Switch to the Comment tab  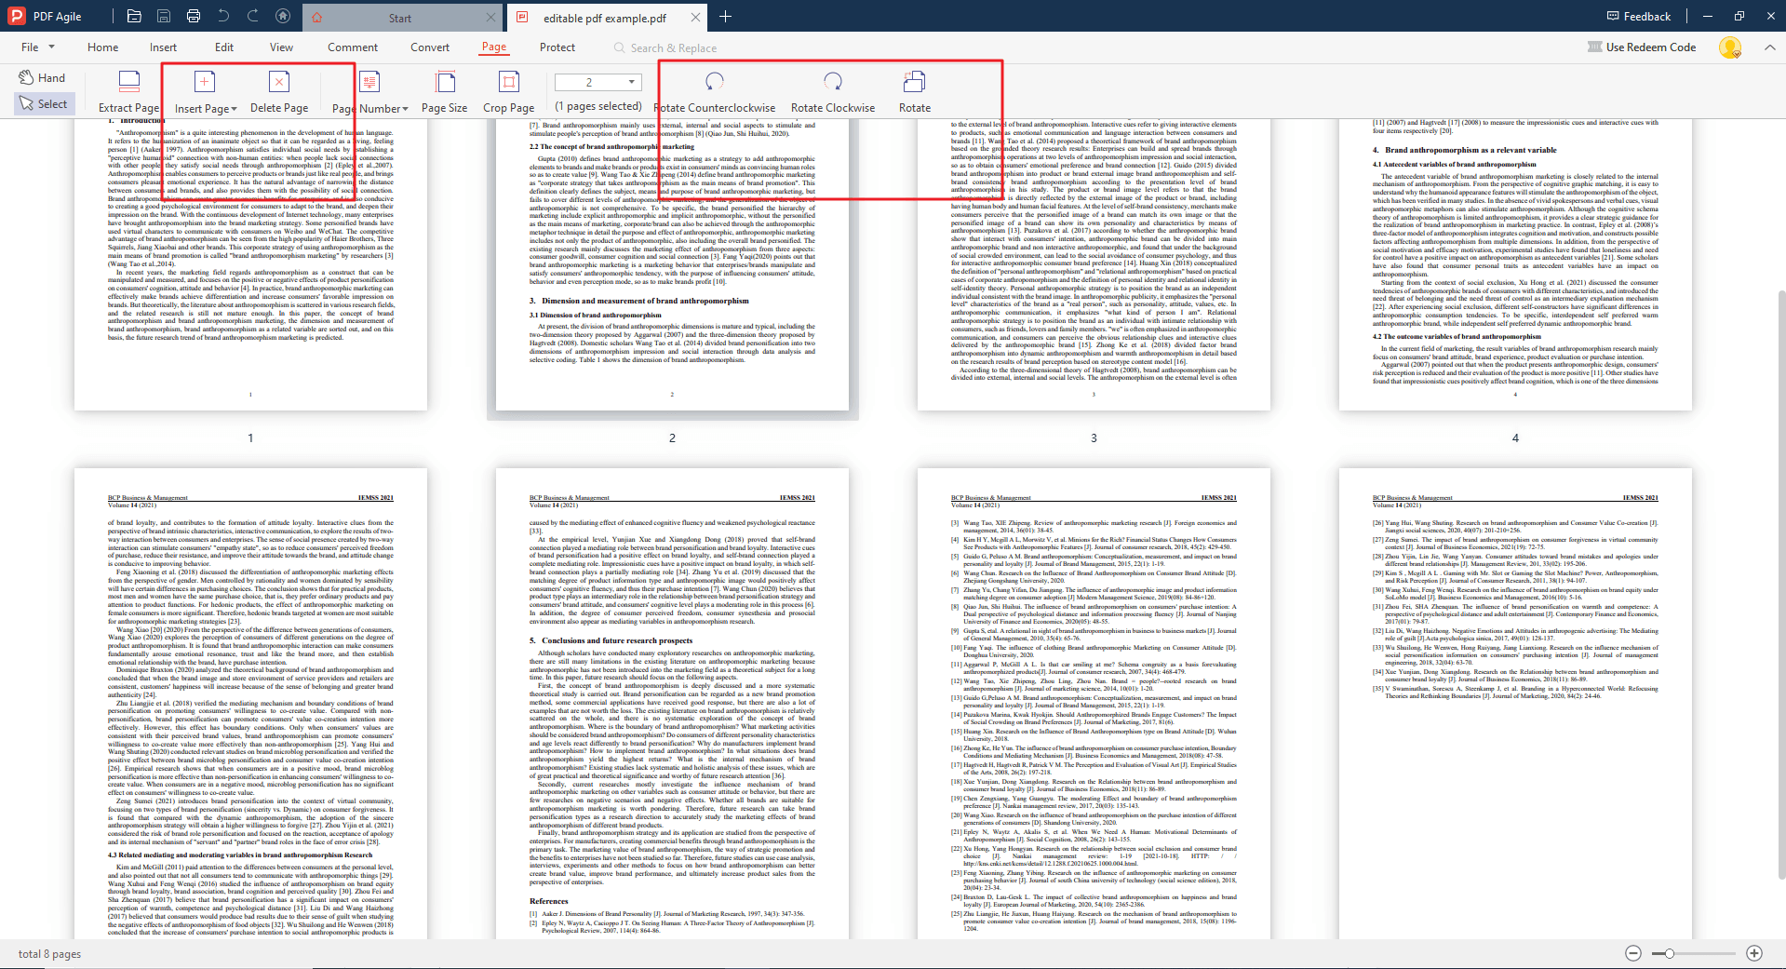(353, 47)
